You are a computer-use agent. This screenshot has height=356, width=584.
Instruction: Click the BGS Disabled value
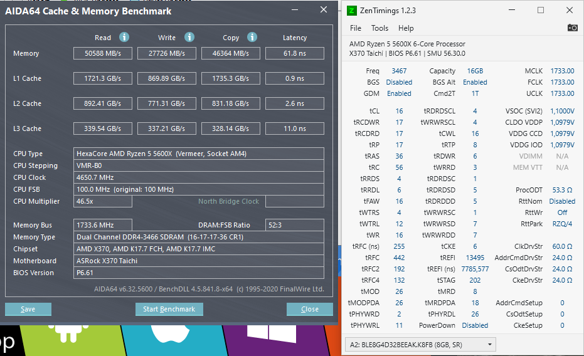[399, 82]
